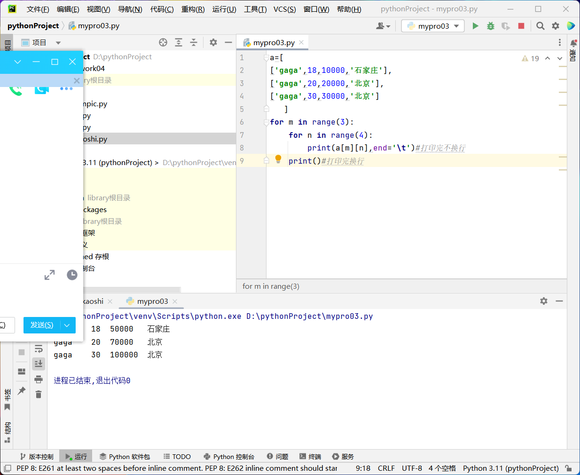The image size is (580, 475).
Task: Open more options dots in chat window
Action: 66,88
